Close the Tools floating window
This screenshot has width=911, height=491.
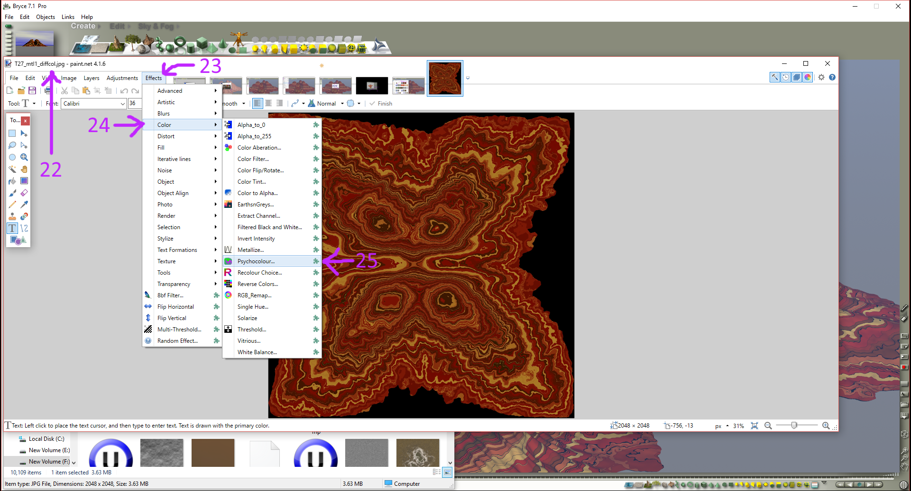[x=26, y=121]
